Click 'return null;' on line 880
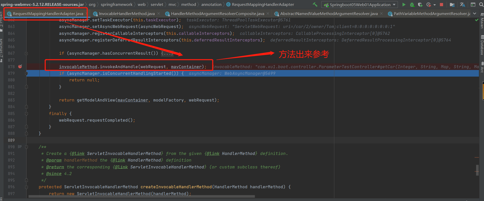The image size is (484, 201). pos(84,80)
